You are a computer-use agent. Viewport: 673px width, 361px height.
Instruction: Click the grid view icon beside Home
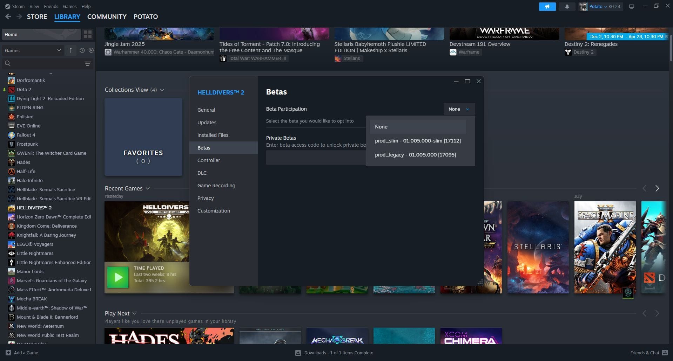point(87,34)
